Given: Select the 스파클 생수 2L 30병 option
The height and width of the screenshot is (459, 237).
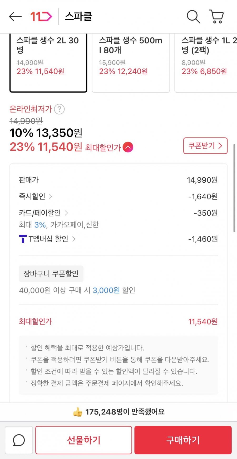Looking at the screenshot, I should [48, 63].
